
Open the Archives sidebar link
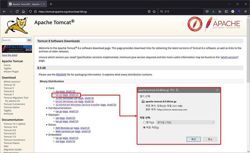coord(8,114)
